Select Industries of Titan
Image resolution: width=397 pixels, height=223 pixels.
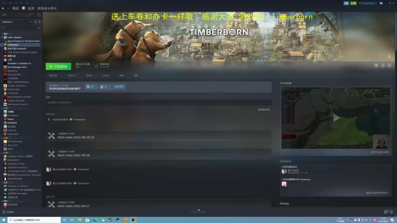(x=16, y=164)
